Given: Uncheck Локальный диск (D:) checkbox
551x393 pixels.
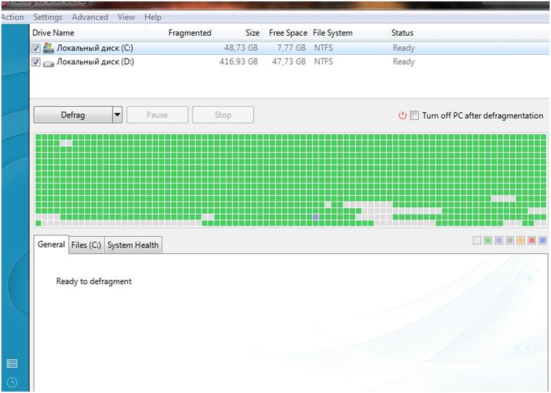Looking at the screenshot, I should coord(36,62).
